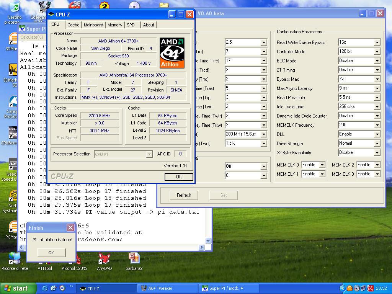Image resolution: width=392 pixels, height=294 pixels.
Task: Open the Memory tab in CPU-Z
Action: [x=115, y=25]
